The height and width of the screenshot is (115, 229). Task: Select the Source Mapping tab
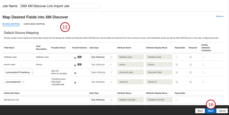coord(11,24)
